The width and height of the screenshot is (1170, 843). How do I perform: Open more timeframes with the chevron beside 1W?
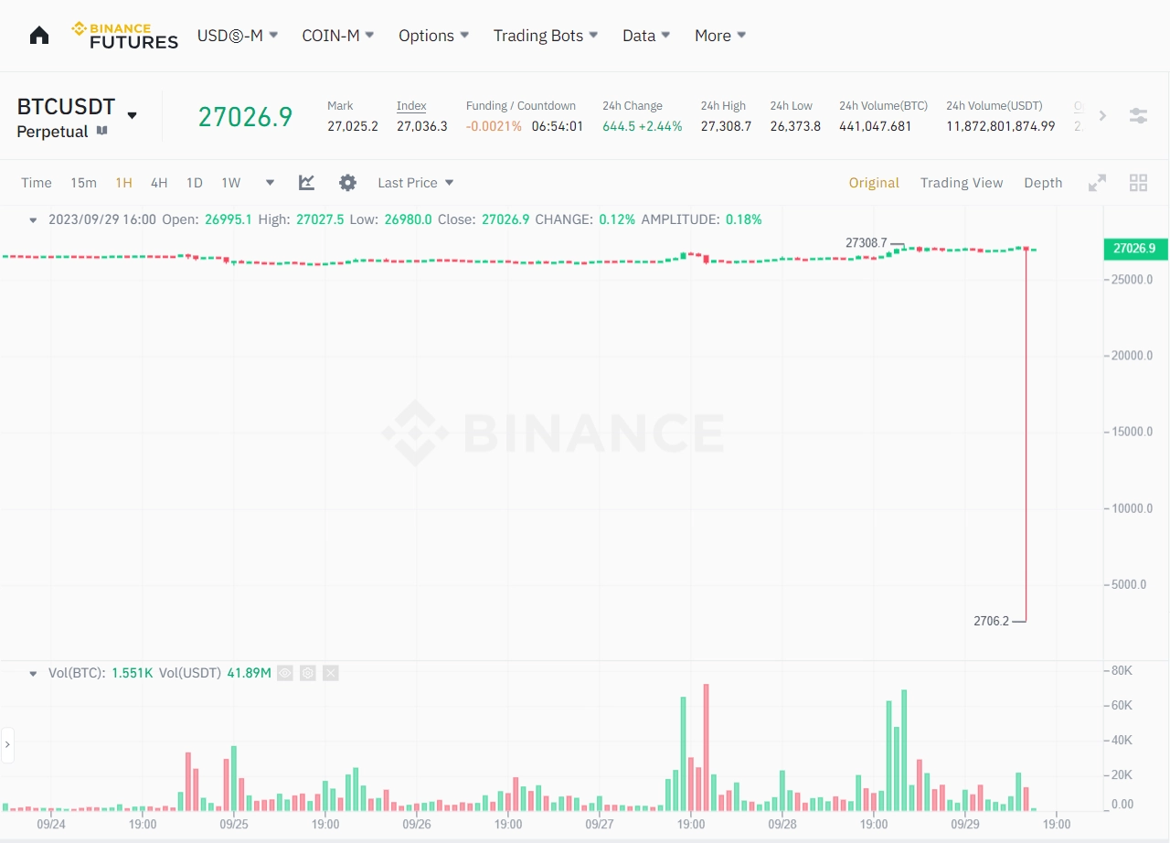269,182
